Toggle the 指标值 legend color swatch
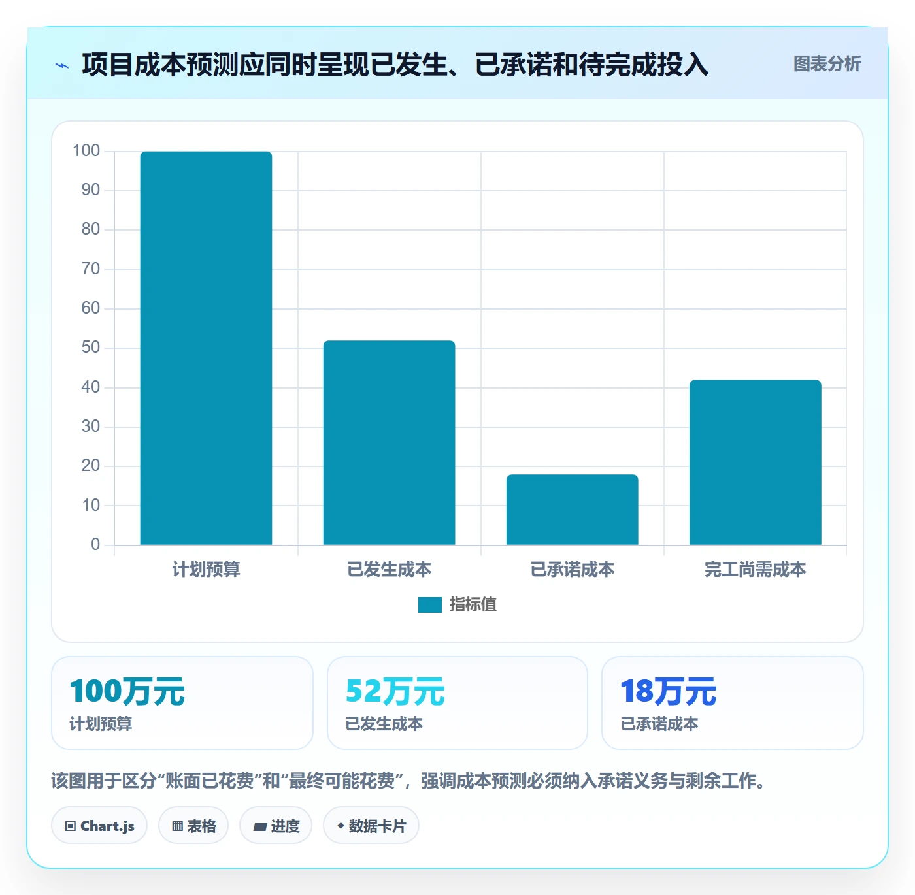The width and height of the screenshot is (915, 895). tap(429, 605)
